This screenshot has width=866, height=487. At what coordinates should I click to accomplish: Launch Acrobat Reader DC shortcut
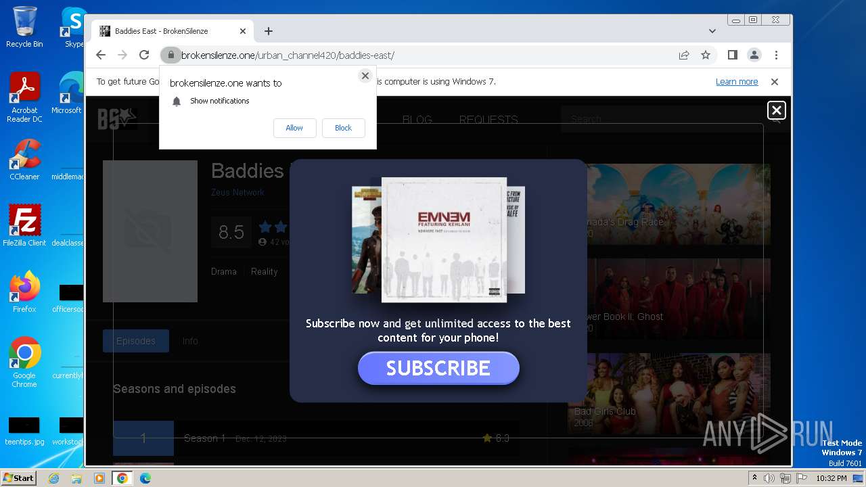pyautogui.click(x=24, y=97)
